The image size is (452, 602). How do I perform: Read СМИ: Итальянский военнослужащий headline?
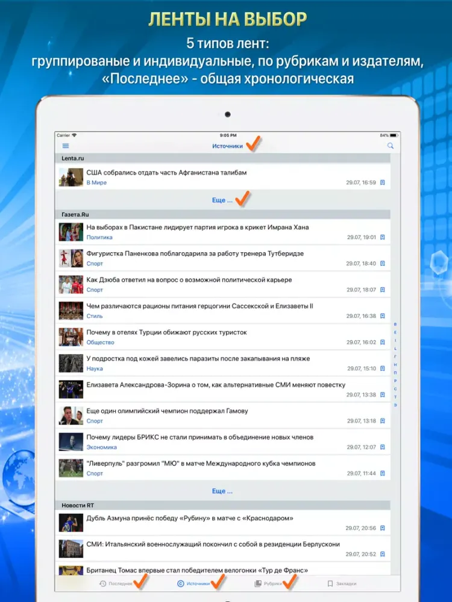point(213,544)
